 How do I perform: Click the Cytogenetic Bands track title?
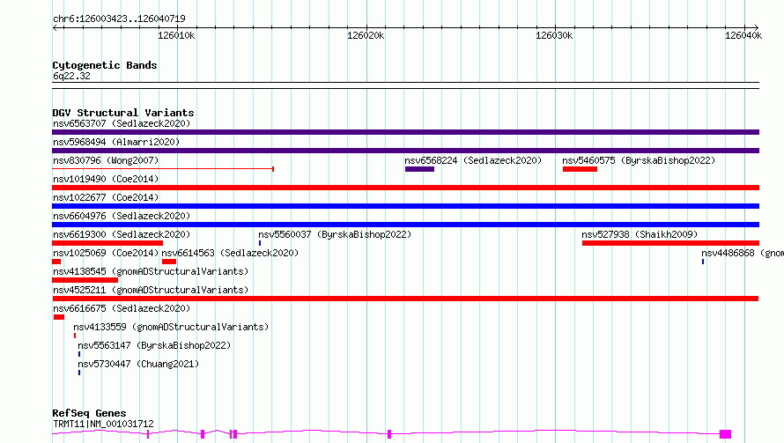(105, 65)
